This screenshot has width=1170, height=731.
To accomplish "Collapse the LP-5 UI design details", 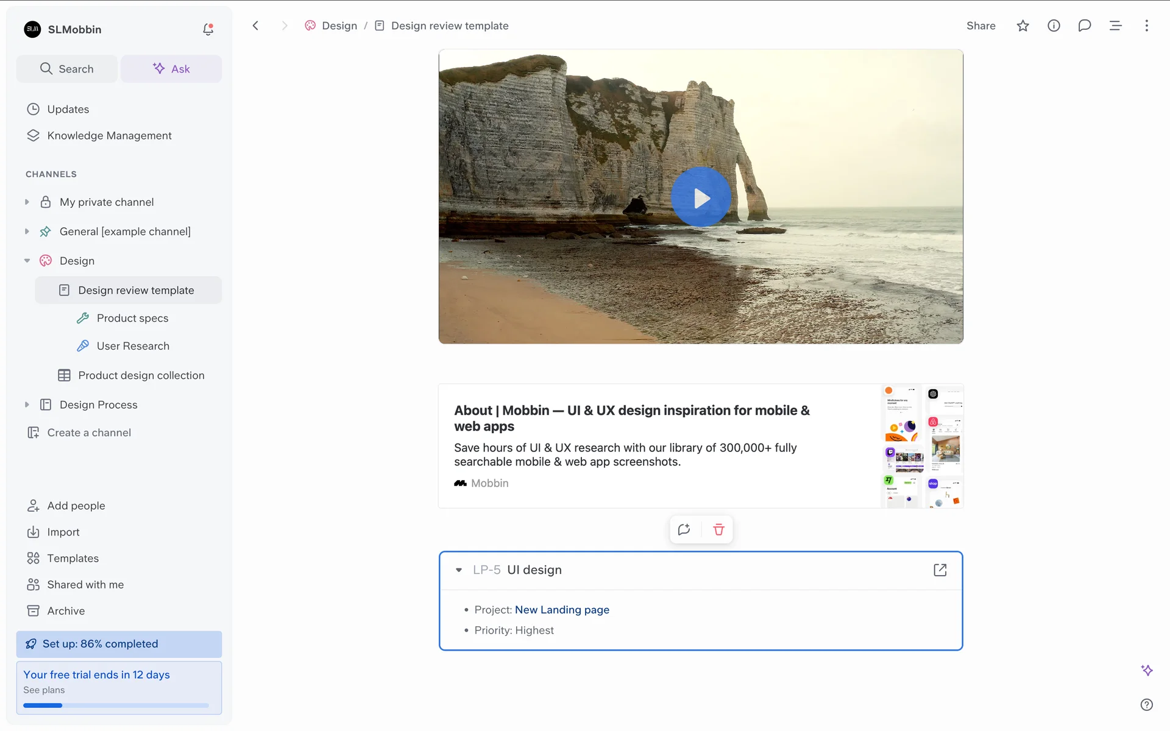I will coord(459,570).
